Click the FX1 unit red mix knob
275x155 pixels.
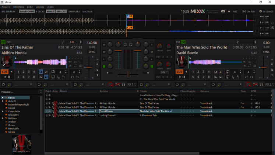110,85
